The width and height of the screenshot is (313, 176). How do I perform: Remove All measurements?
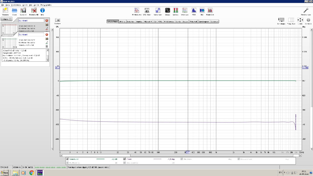[x=34, y=12]
